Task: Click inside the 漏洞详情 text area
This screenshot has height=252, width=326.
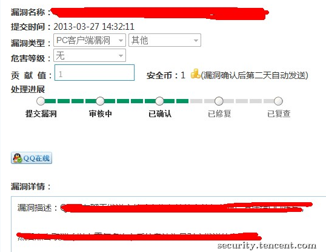Action: 168,224
